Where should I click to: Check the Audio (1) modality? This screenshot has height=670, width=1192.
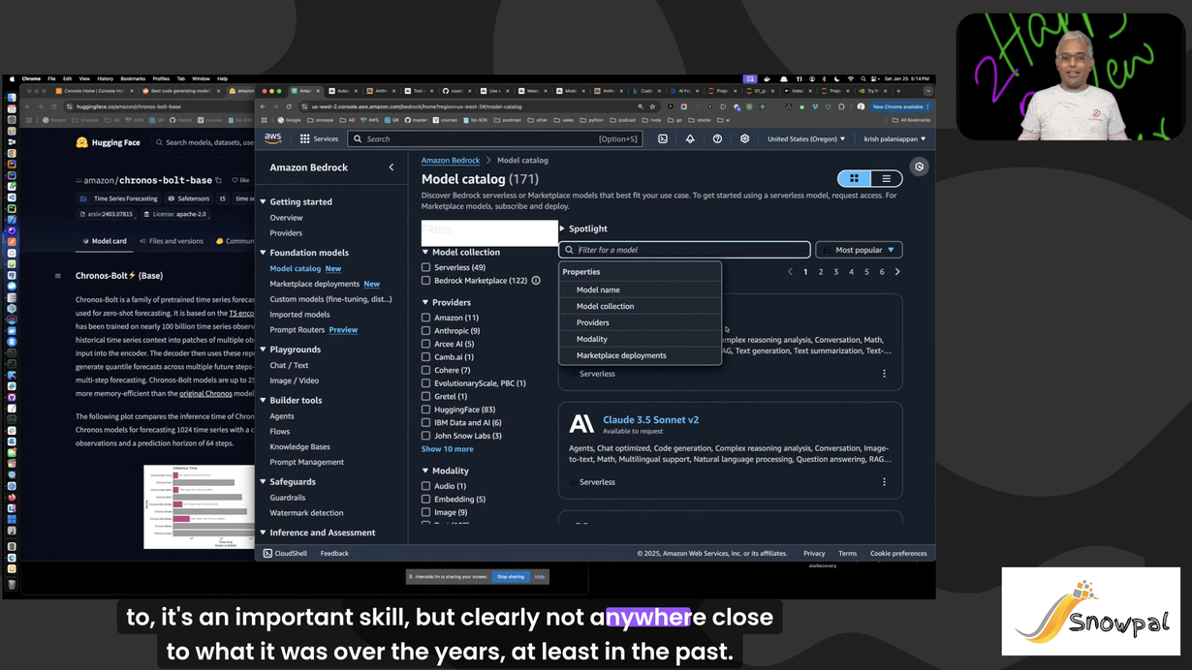coord(425,486)
